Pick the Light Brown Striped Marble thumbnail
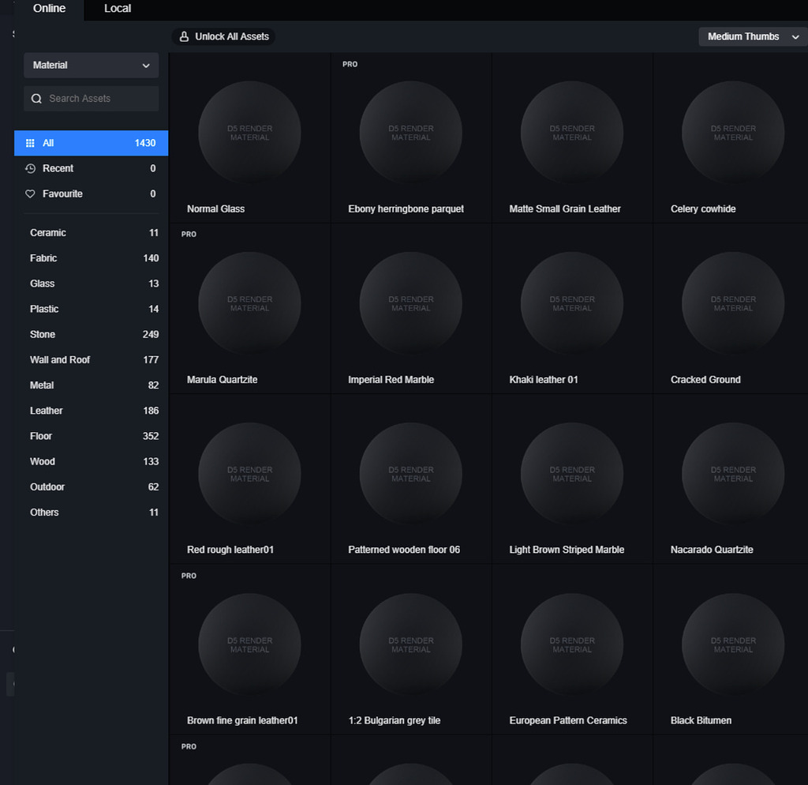808x785 pixels. click(x=572, y=474)
